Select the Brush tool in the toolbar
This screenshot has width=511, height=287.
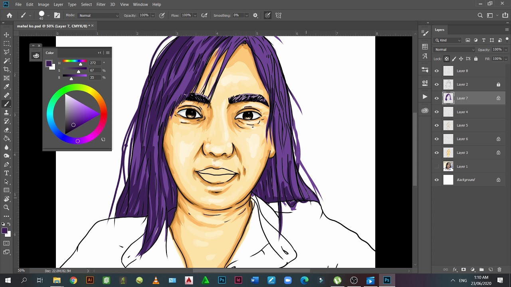coord(6,104)
